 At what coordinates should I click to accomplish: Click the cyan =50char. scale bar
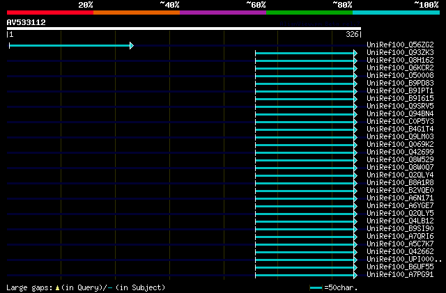(x=316, y=288)
